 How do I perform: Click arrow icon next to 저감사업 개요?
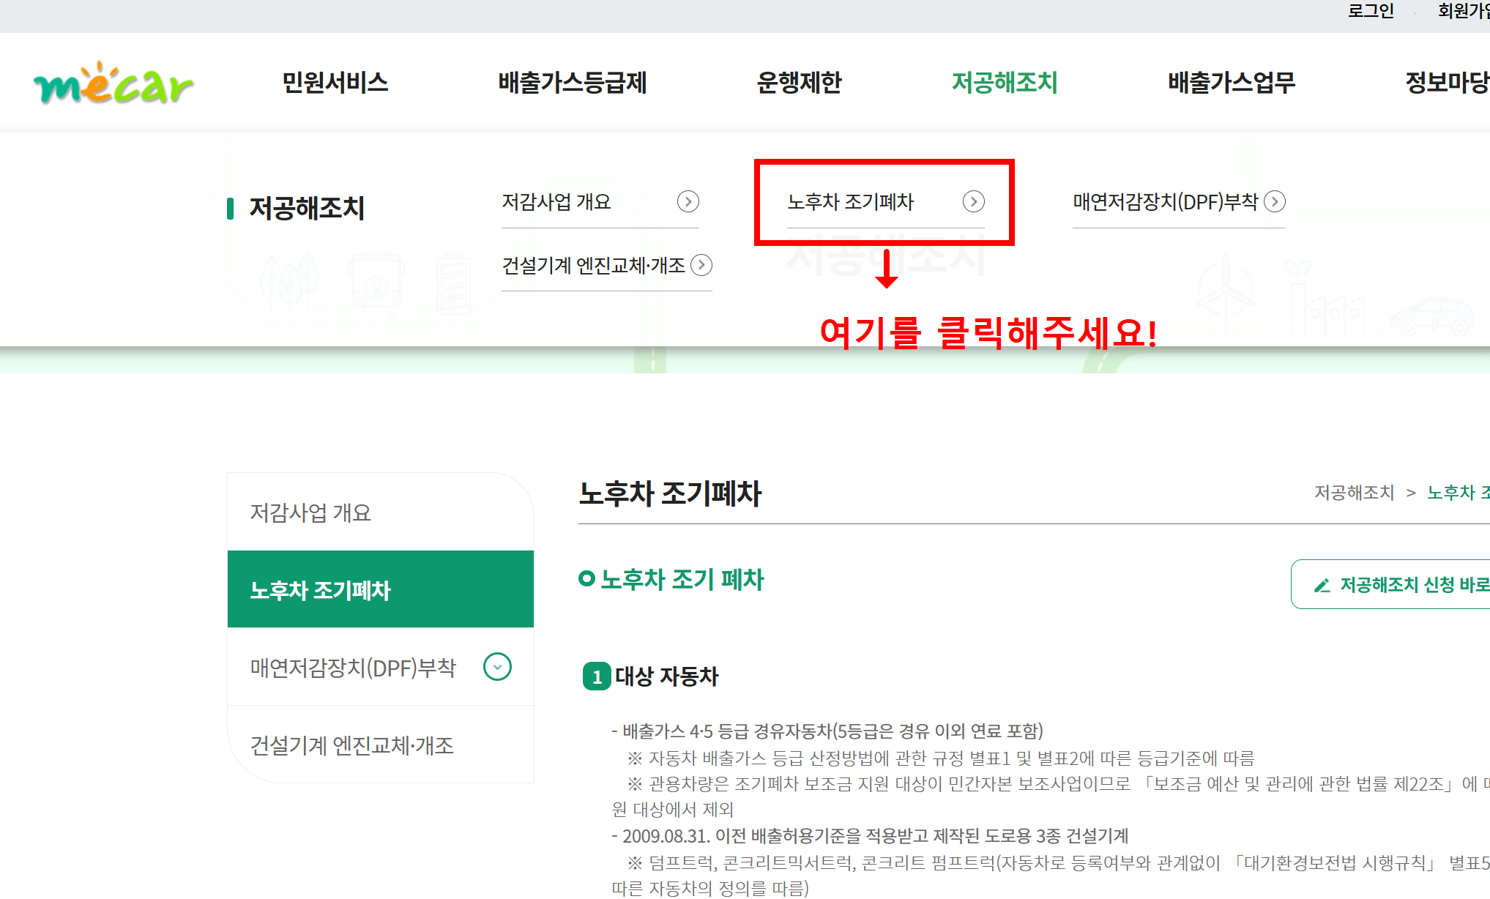point(688,201)
